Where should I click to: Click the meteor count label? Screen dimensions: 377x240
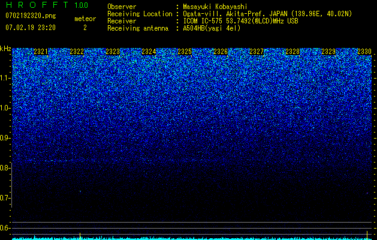(x=85, y=19)
